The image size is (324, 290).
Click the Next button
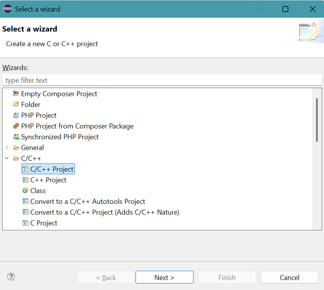(x=164, y=277)
